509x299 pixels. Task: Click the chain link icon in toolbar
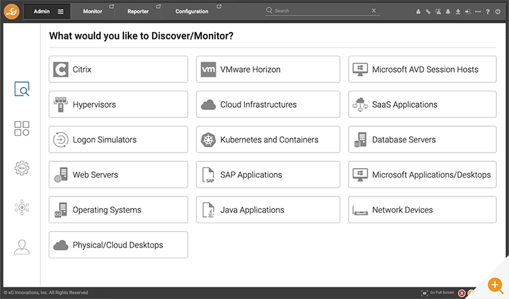click(428, 12)
